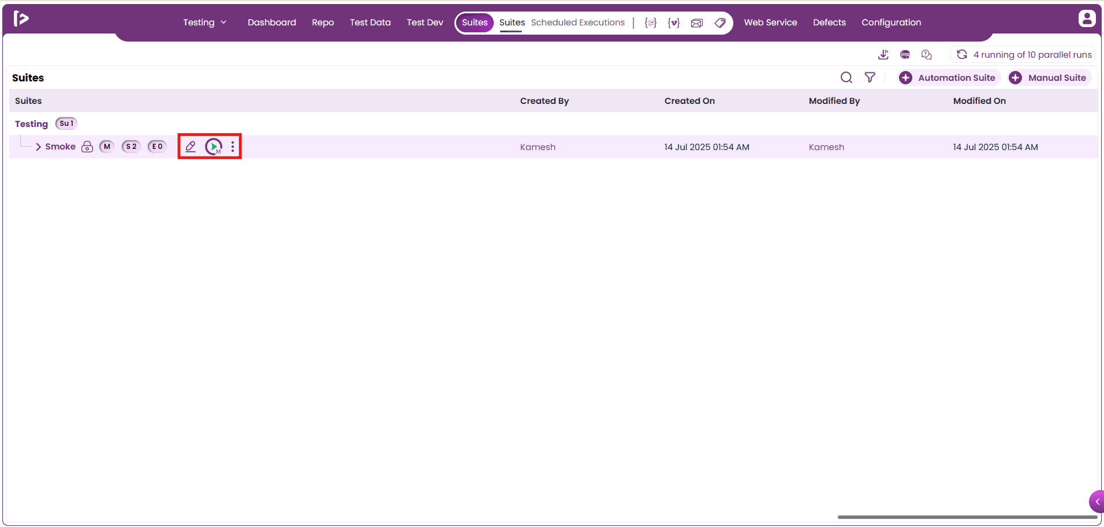Viewport: 1104px width, 527px height.
Task: Open the Repo menu
Action: [x=323, y=23]
